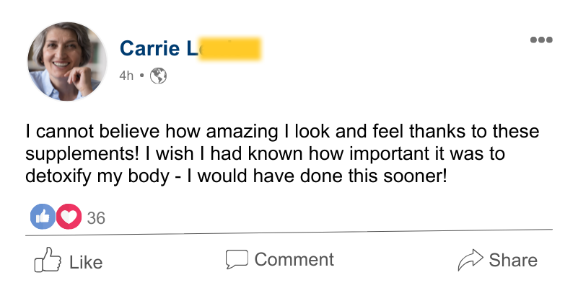Click the word 'sooner!' ending the post
Viewport: 578px width, 293px height.
pos(415,176)
